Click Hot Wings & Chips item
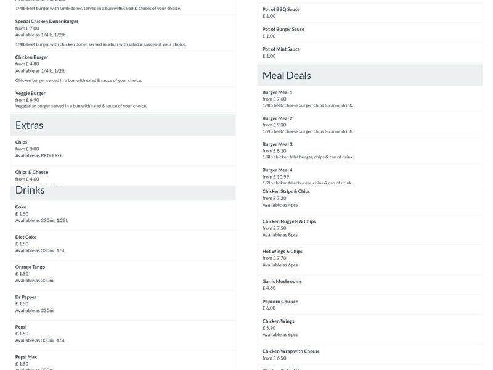Screen dimensions: 493x370 (x=282, y=252)
